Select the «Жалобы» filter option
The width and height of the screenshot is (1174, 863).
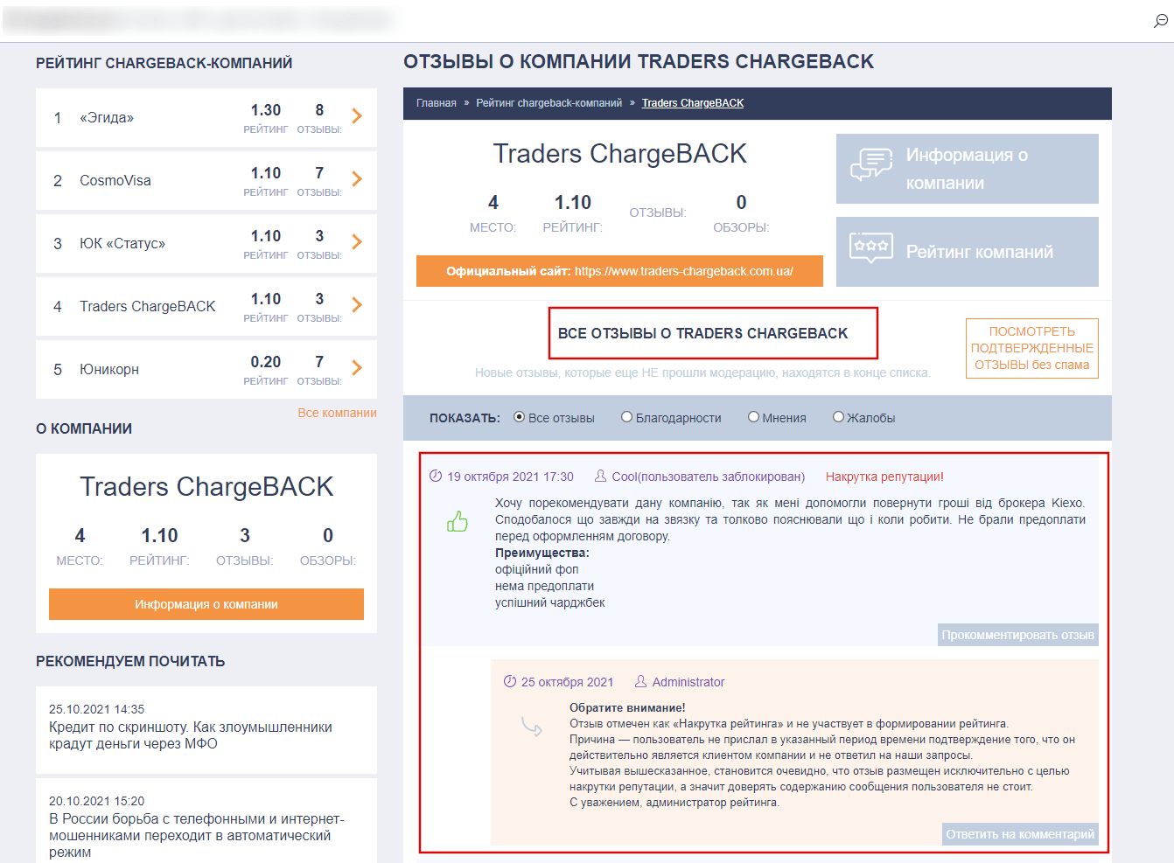[839, 417]
